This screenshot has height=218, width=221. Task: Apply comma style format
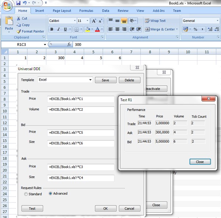(x=202, y=29)
